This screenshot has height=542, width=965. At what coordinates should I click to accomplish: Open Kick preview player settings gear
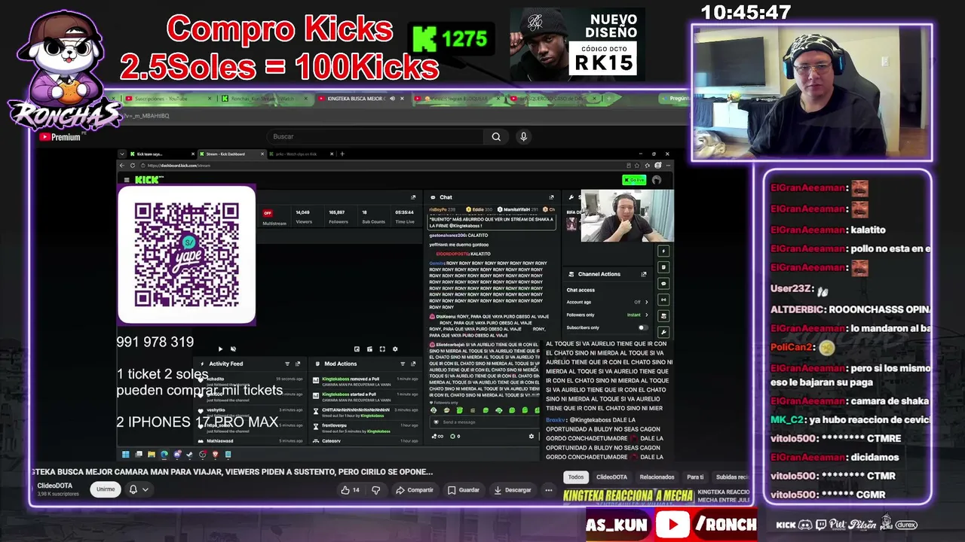pyautogui.click(x=395, y=349)
